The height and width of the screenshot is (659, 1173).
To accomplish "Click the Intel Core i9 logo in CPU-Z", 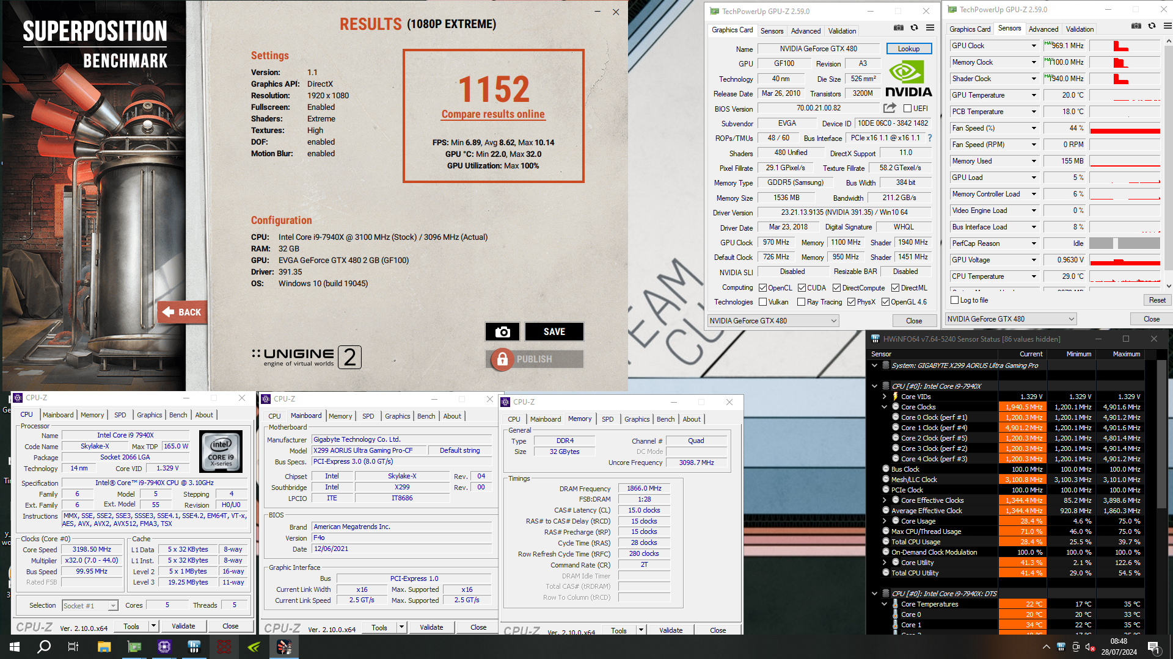I will pyautogui.click(x=221, y=451).
